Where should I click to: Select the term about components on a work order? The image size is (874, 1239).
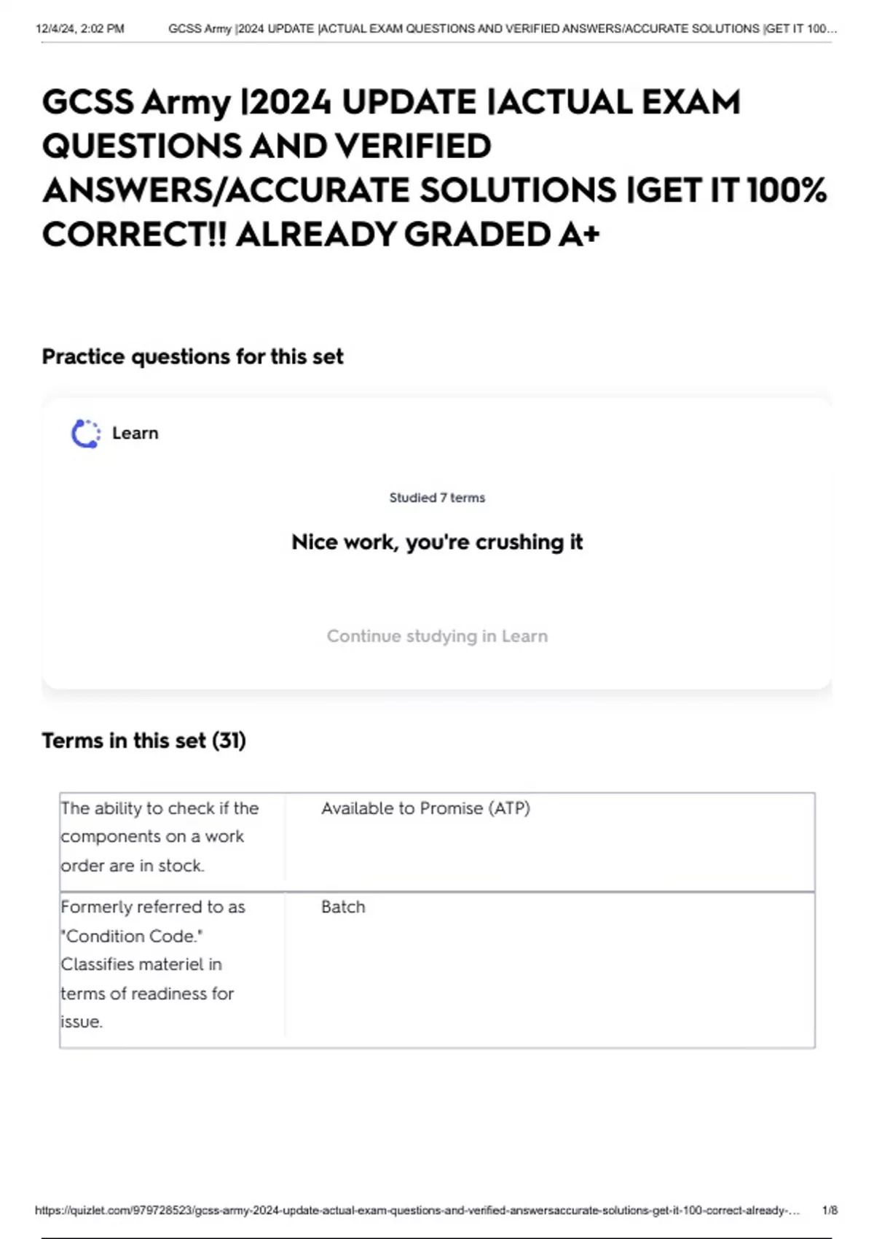[x=160, y=837]
